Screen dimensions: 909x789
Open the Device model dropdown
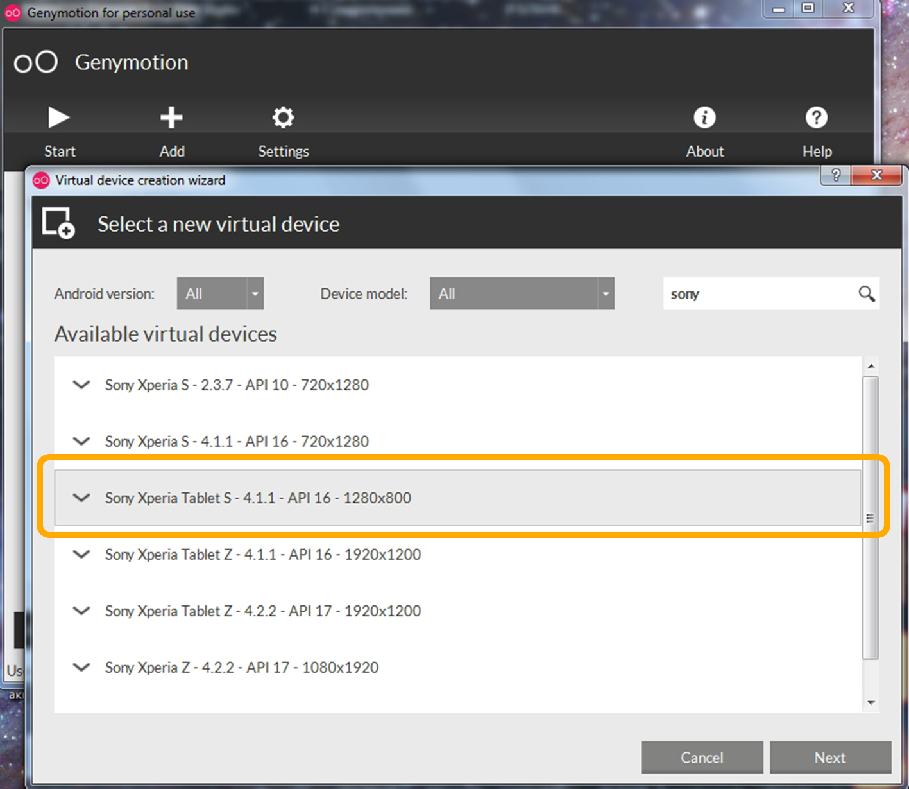(522, 293)
